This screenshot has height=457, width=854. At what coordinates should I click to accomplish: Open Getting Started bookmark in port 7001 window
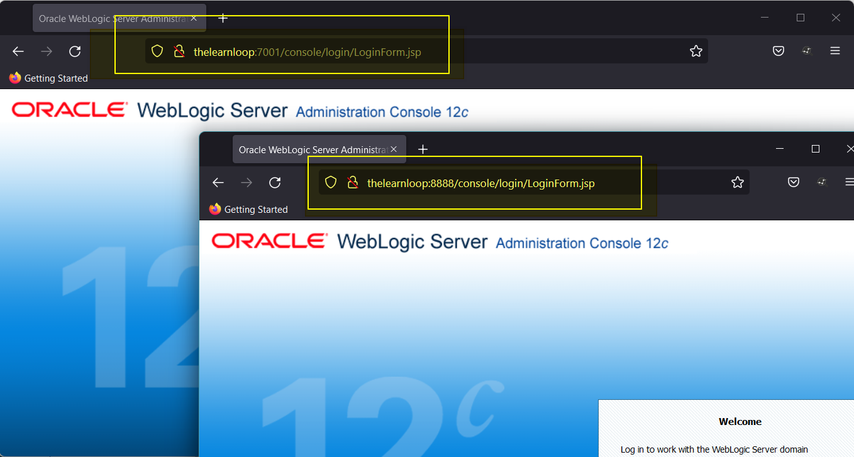[48, 78]
